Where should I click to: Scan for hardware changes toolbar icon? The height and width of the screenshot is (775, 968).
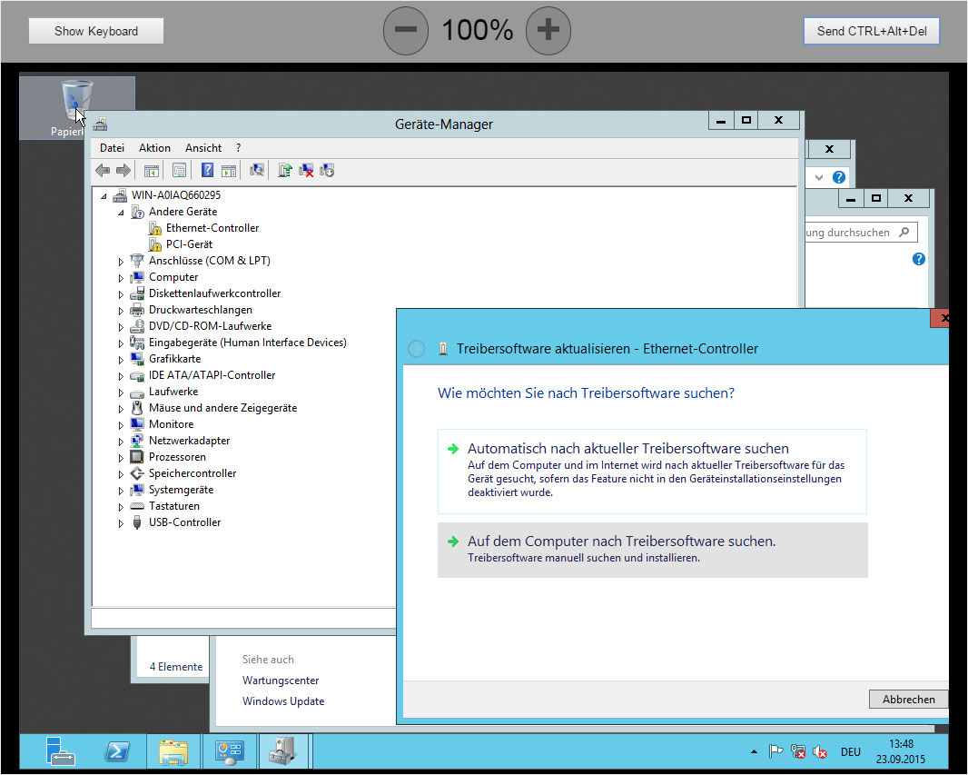click(257, 171)
